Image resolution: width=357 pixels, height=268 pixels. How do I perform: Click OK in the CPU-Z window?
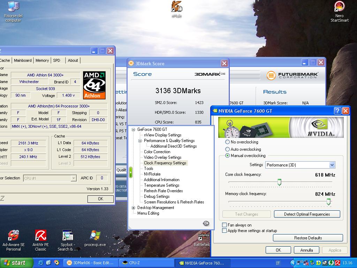pos(100,199)
